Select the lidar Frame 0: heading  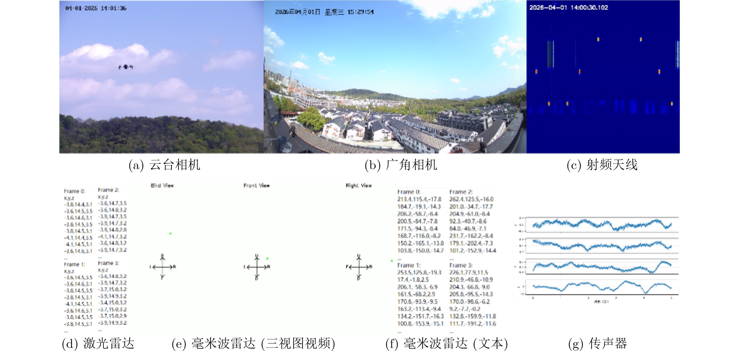coord(74,191)
